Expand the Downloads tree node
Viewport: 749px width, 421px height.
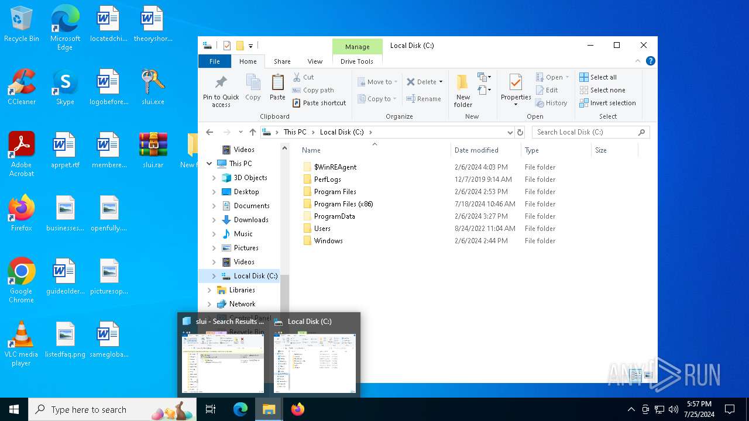[x=214, y=220]
